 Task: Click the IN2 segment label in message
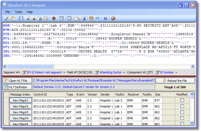pyautogui.click(x=6, y=56)
